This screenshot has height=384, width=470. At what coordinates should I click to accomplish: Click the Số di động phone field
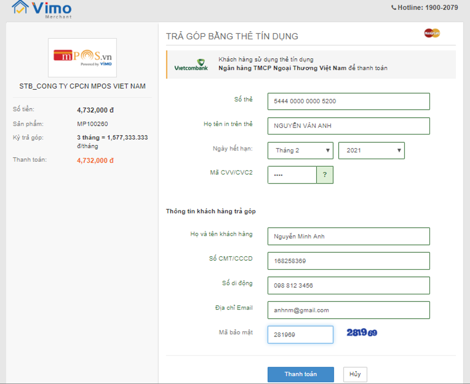pyautogui.click(x=348, y=286)
